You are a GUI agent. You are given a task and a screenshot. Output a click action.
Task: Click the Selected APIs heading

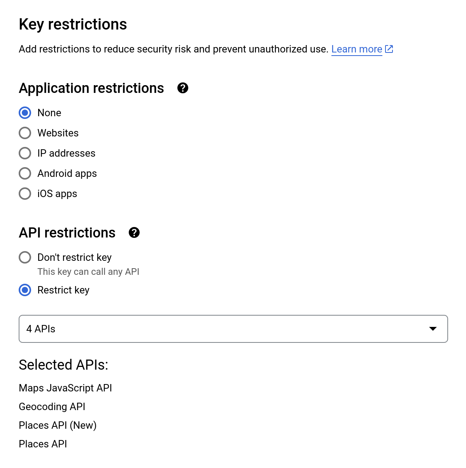tap(63, 365)
